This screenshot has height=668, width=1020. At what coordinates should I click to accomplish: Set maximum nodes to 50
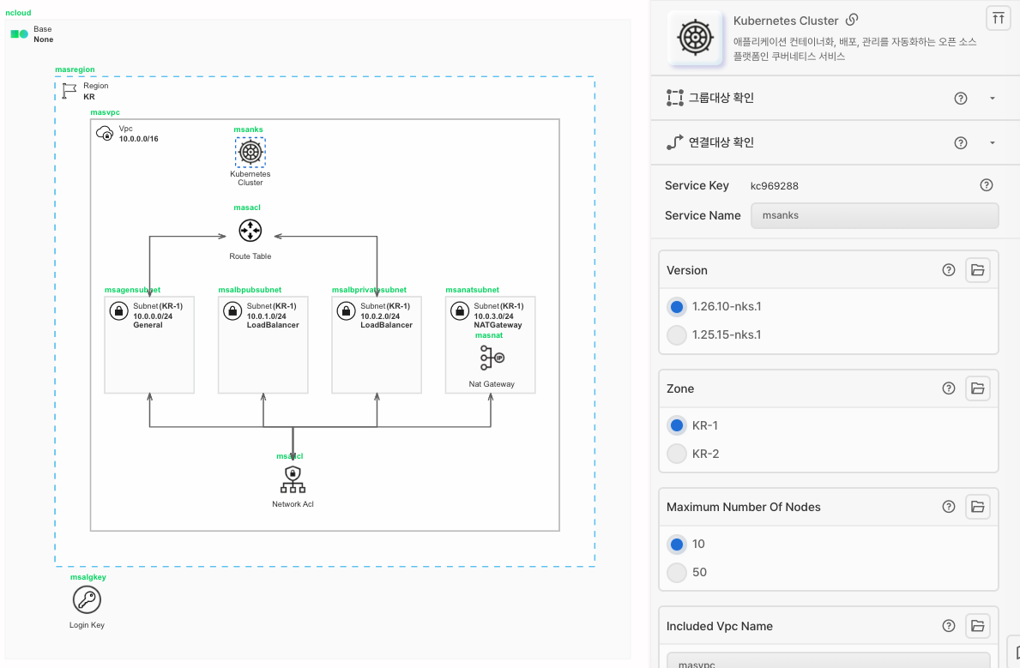[x=677, y=572]
